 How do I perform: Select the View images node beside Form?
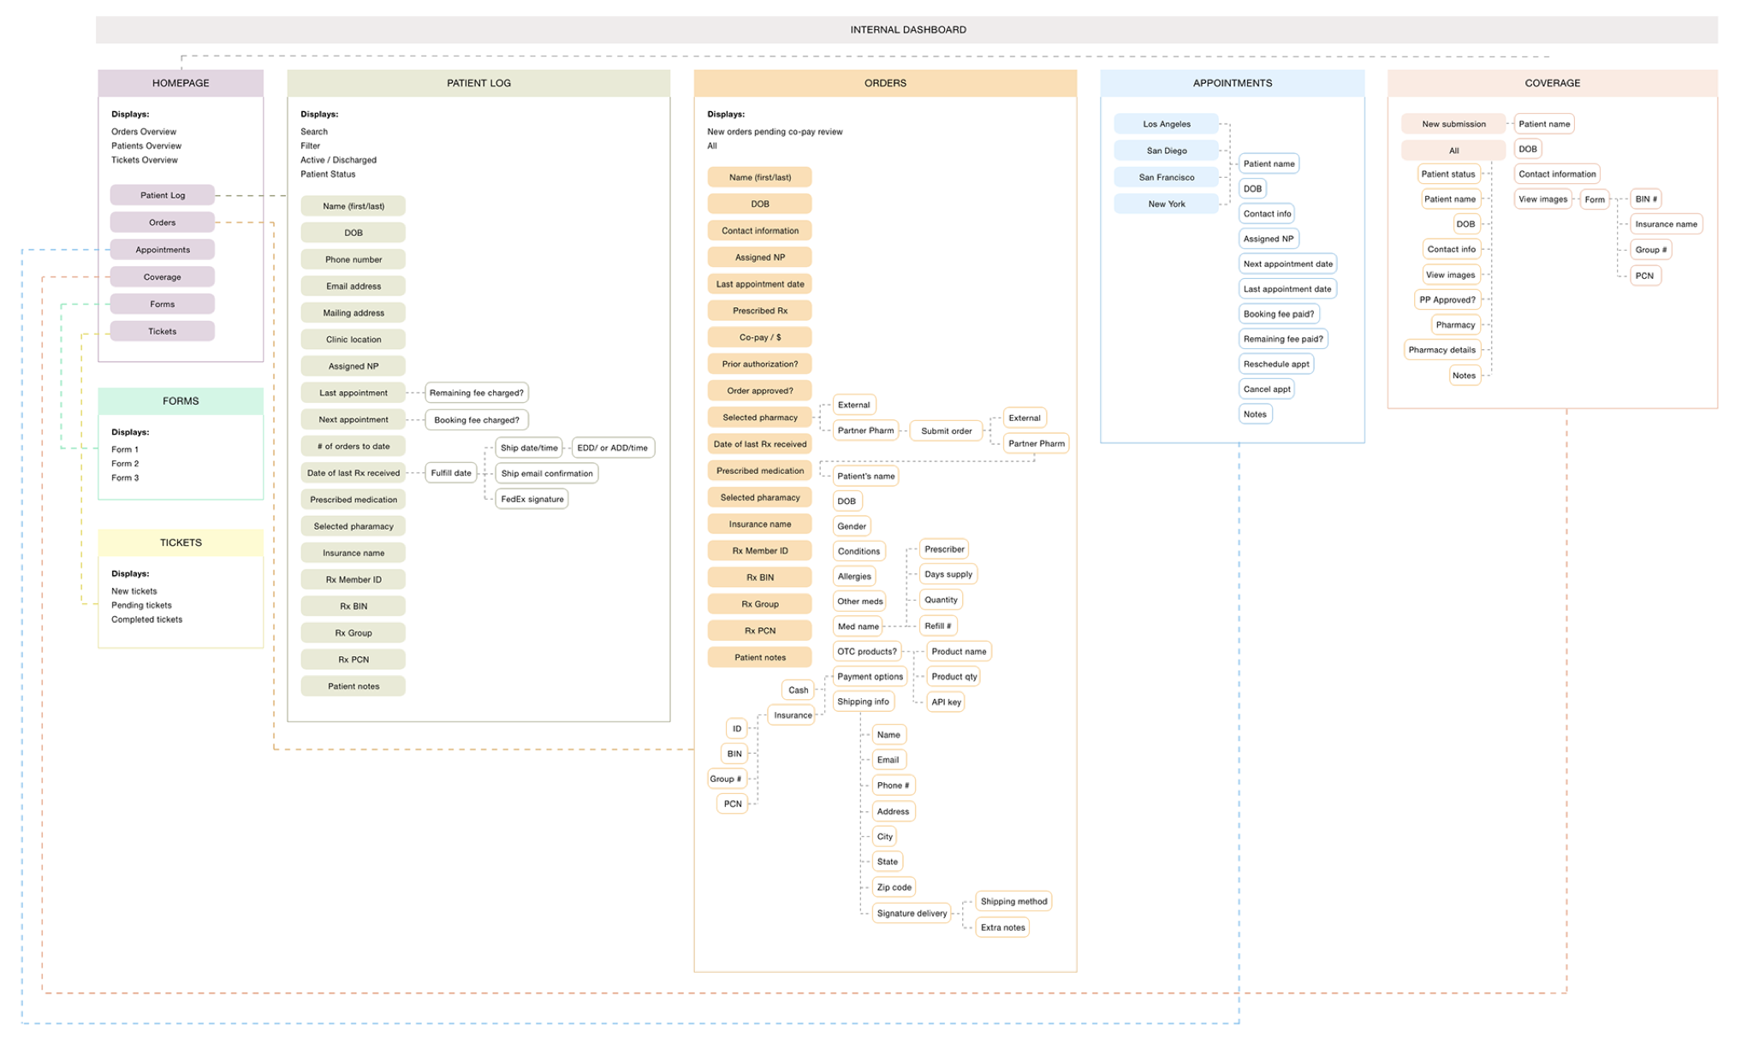click(x=1542, y=199)
